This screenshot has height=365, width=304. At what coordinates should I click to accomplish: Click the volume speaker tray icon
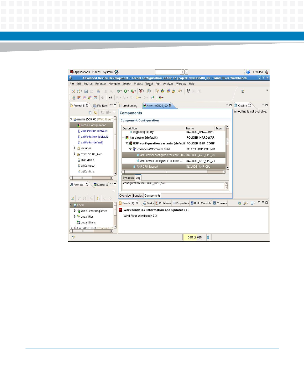point(267,72)
